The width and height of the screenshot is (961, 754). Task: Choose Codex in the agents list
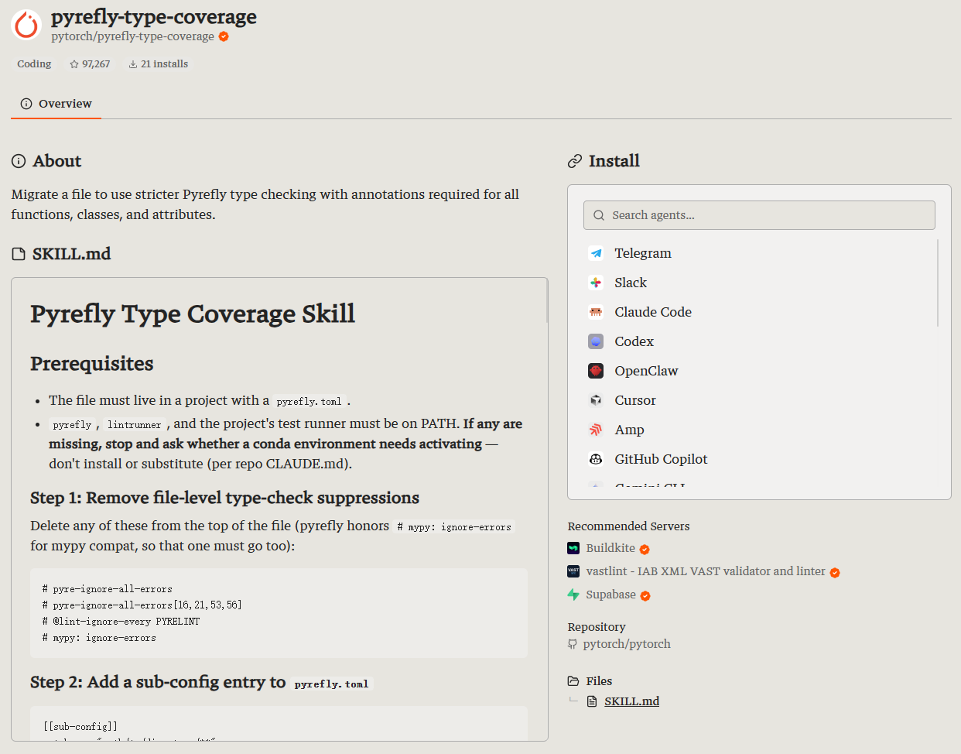point(634,341)
